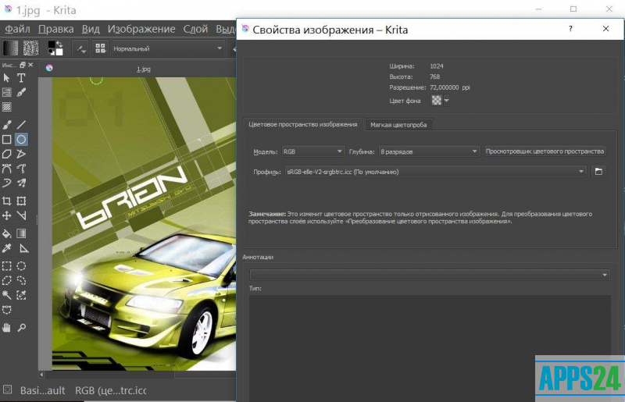Select the Elliptical selection tool

coord(21,266)
